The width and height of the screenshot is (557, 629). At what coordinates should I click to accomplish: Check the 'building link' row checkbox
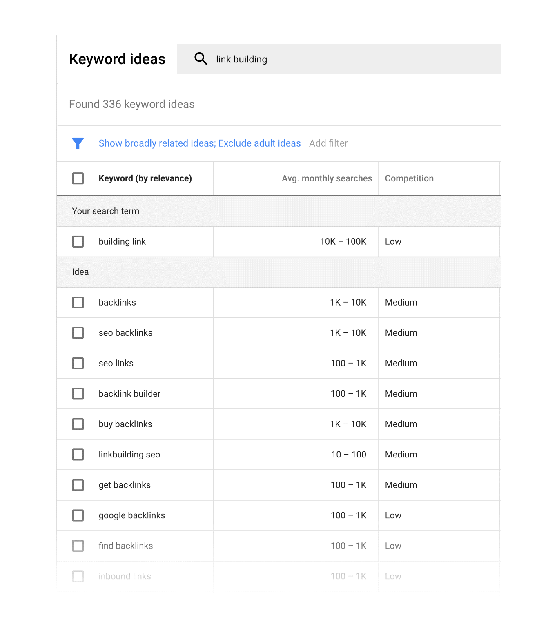tap(78, 241)
